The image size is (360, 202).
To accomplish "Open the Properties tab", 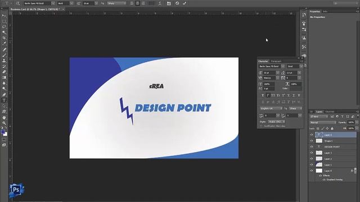I will pos(315,11).
